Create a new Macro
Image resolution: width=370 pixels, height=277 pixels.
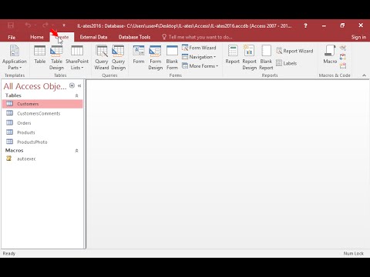[x=330, y=55]
